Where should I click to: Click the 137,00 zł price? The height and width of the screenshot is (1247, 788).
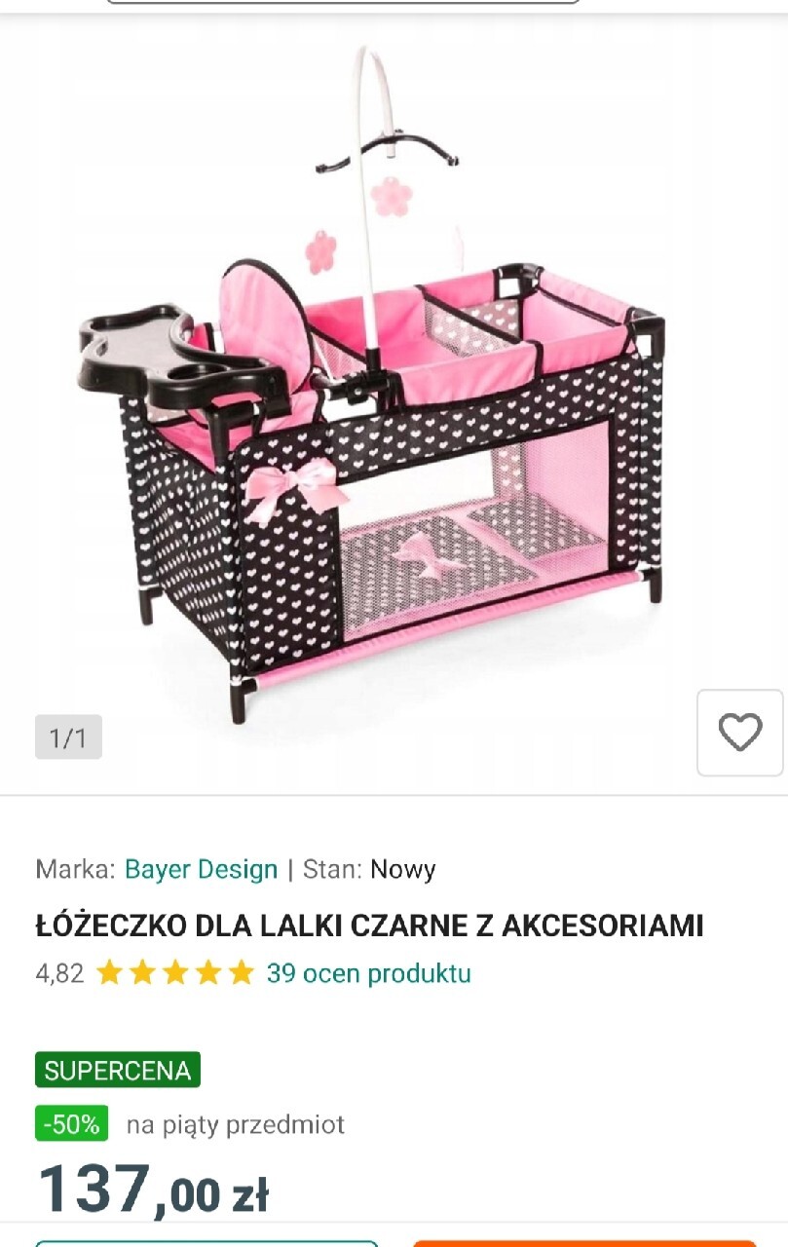click(153, 1190)
